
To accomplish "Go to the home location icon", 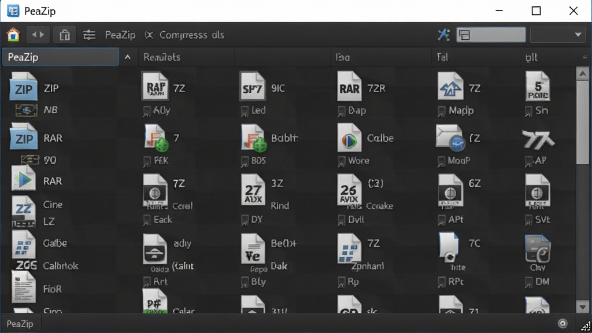I will (x=13, y=35).
